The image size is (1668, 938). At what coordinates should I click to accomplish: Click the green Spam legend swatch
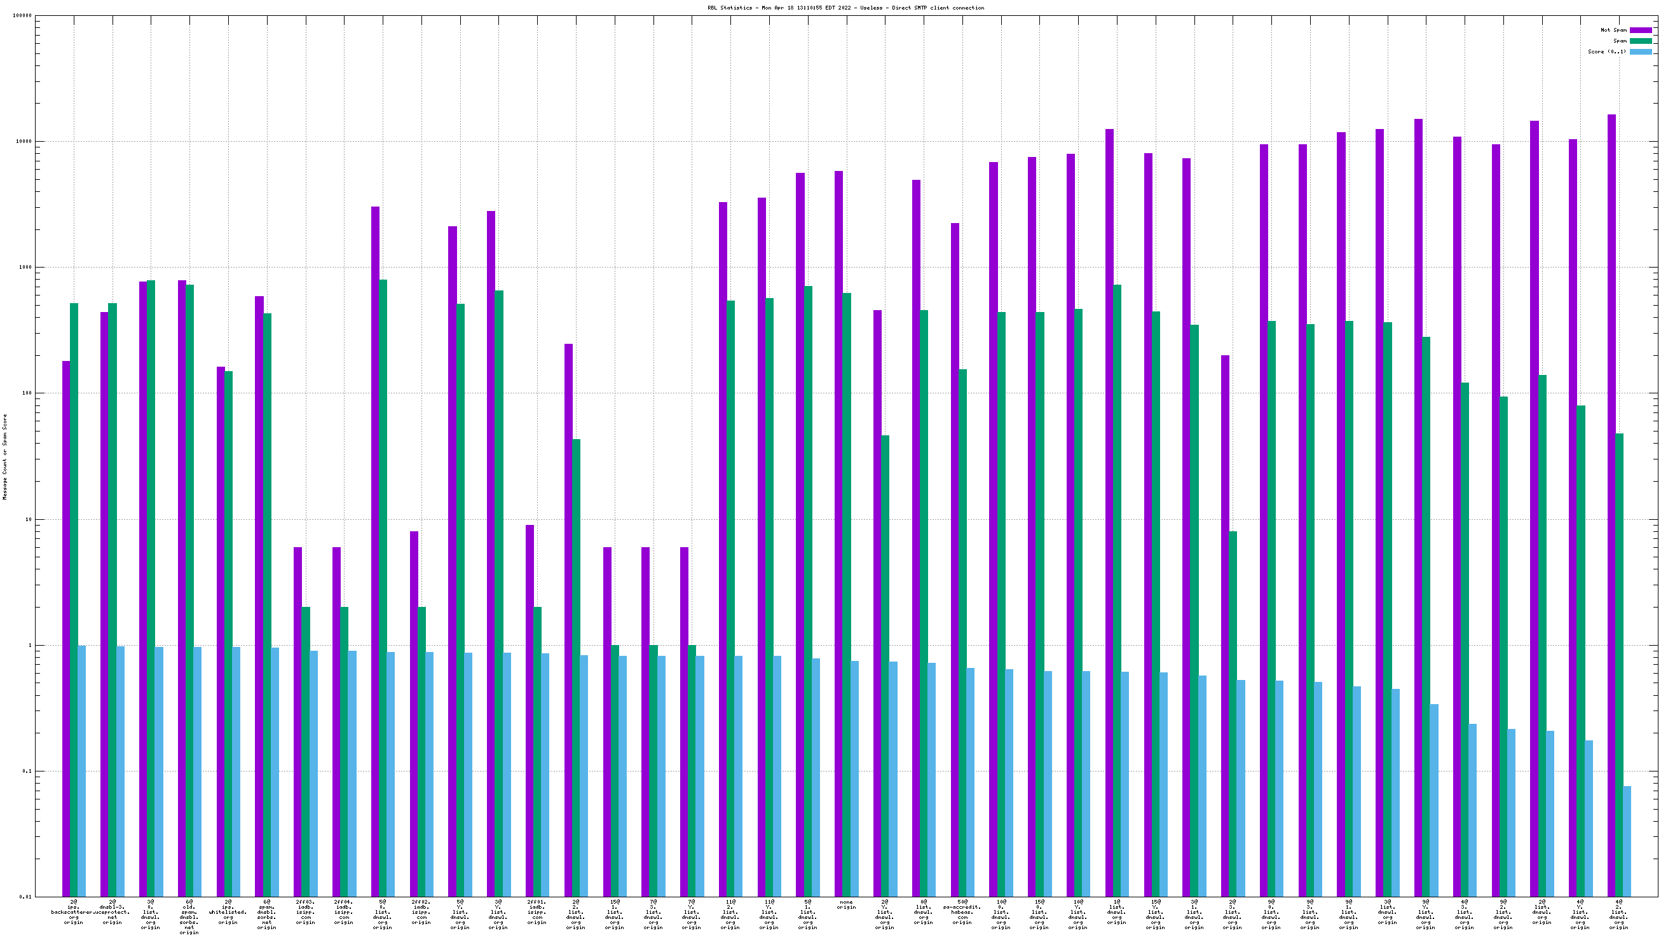tap(1640, 41)
